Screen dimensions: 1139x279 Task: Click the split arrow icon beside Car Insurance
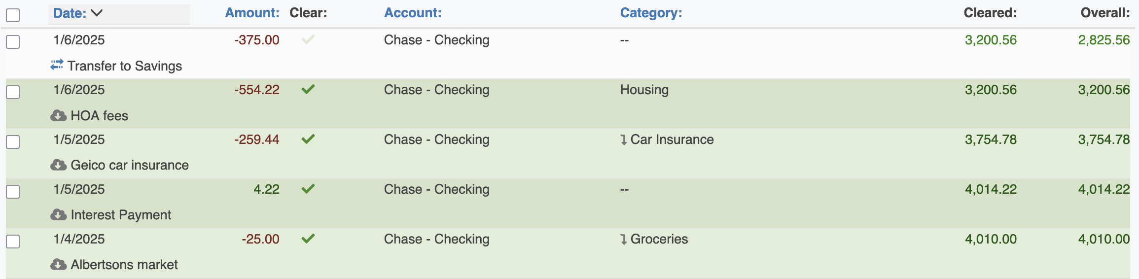(x=624, y=140)
